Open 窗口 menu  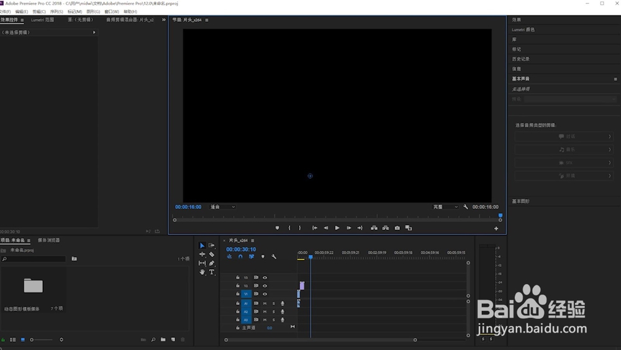(x=112, y=11)
